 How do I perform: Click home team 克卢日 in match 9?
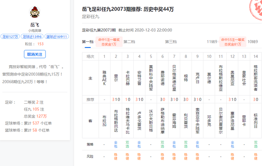click(198, 78)
